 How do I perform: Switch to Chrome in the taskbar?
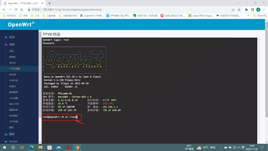coord(77,147)
